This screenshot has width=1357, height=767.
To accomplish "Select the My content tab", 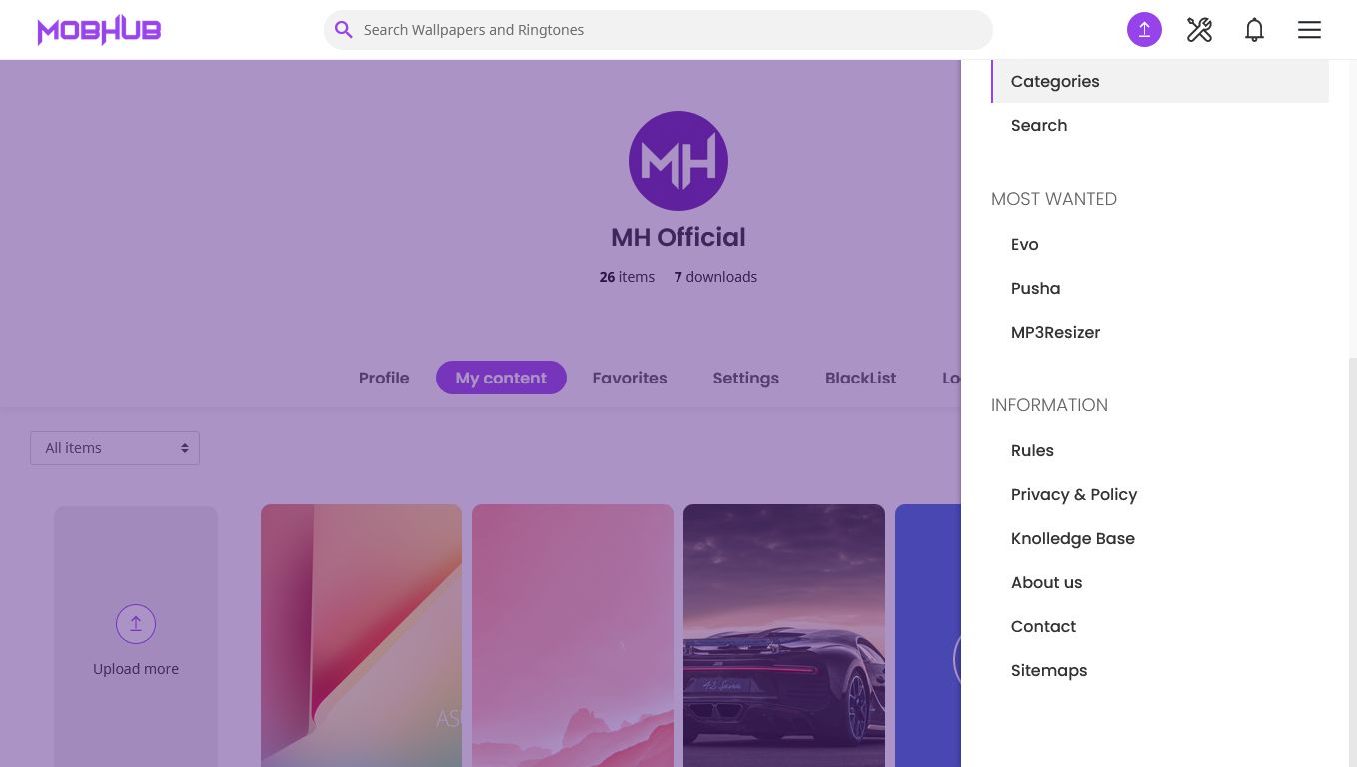I will 501,378.
